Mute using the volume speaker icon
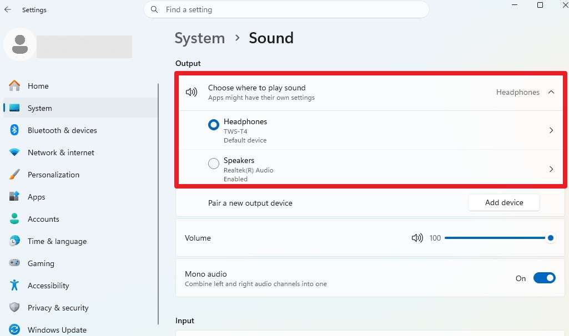This screenshot has width=569, height=336. (x=417, y=238)
